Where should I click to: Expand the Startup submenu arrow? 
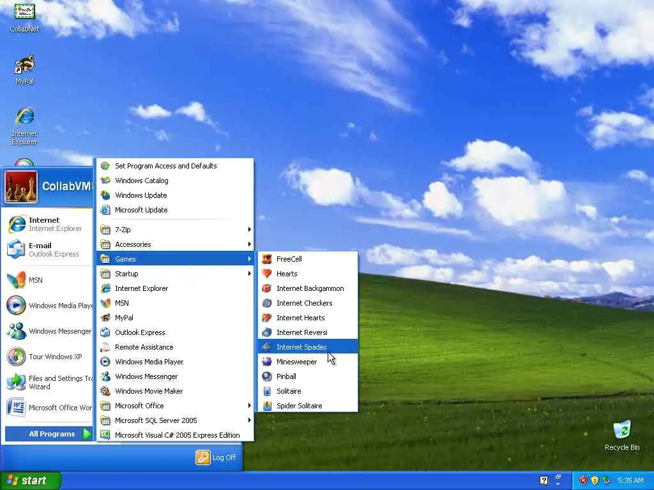pos(250,273)
